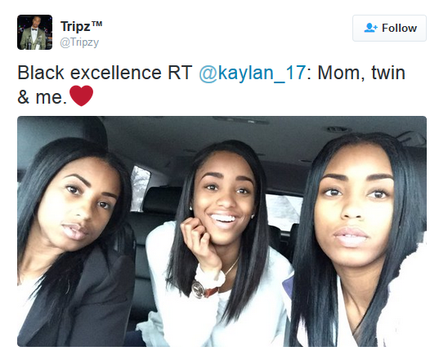Open the Tripz profile avatar
Viewport: 448px width, 351px height.
[34, 33]
